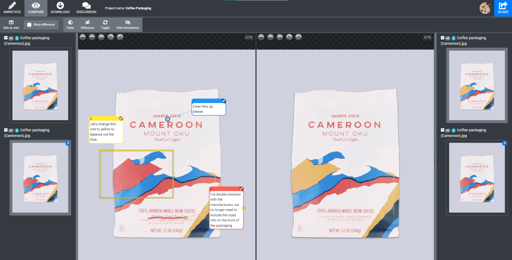Open the yellow comment about balancing blue

coord(106,130)
